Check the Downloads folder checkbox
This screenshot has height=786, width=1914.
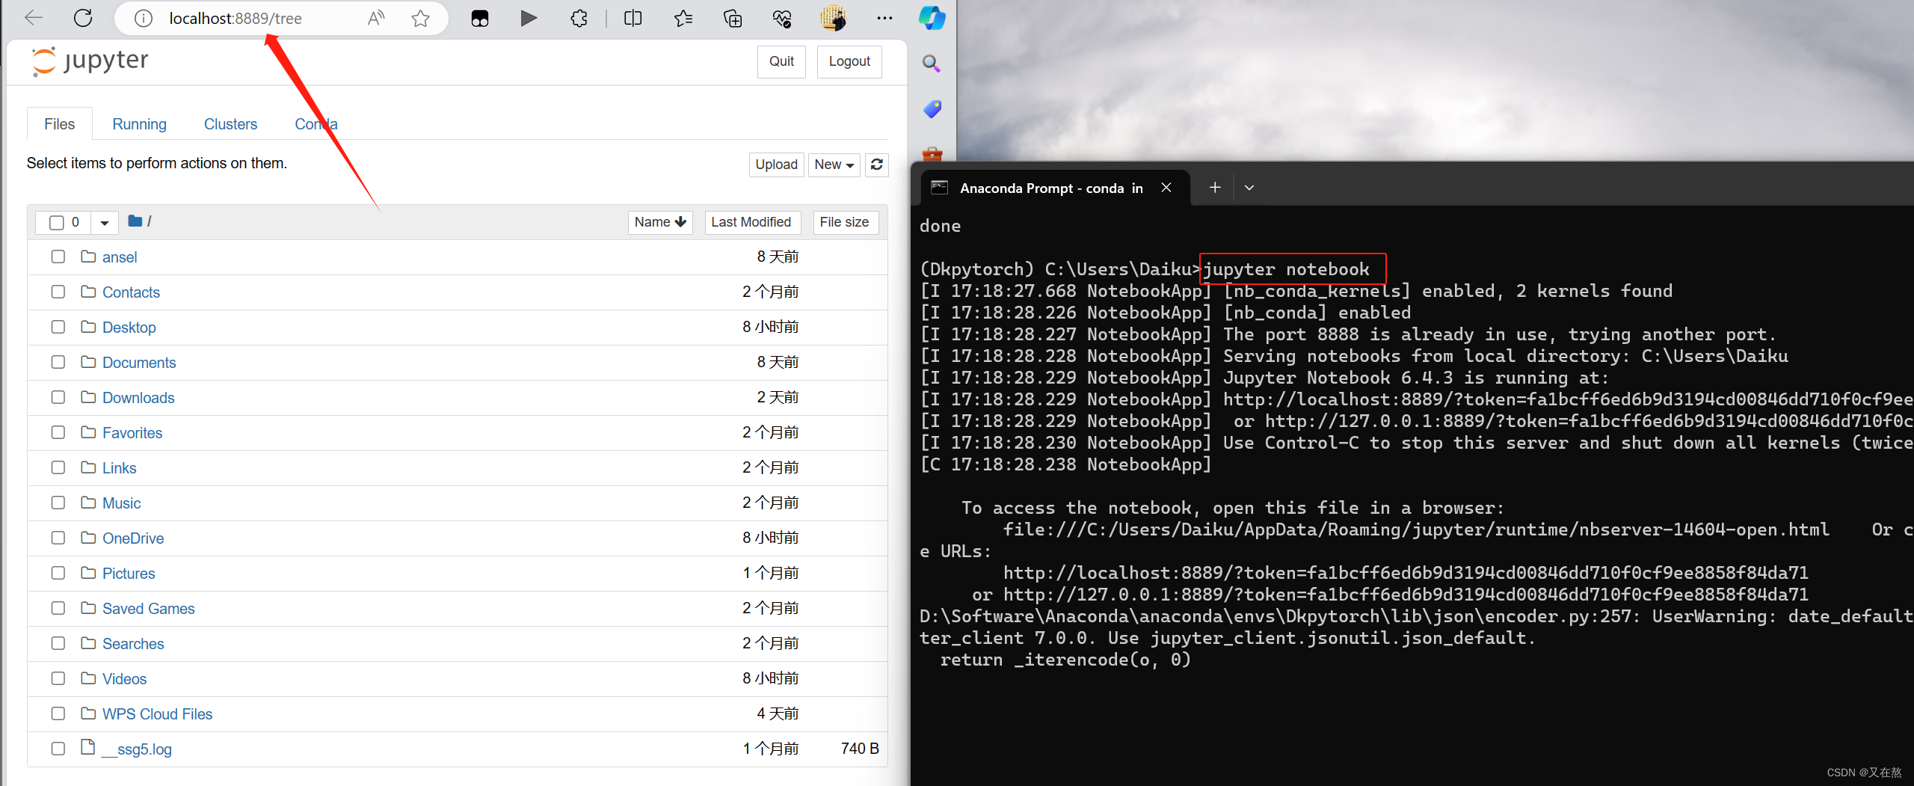pyautogui.click(x=58, y=397)
